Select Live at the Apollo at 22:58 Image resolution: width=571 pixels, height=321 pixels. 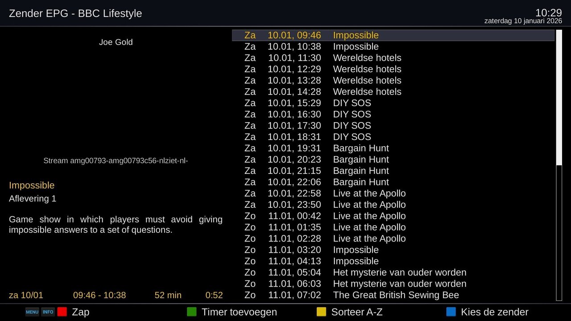click(x=393, y=193)
